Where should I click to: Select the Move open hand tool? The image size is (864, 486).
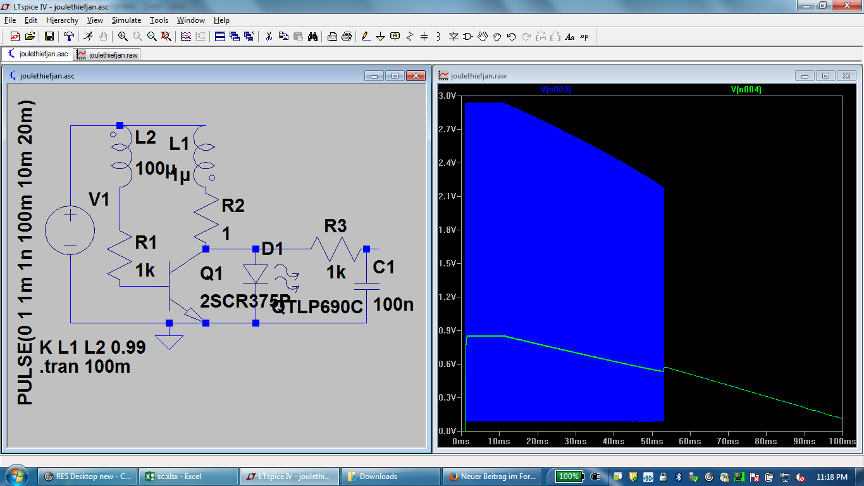pos(483,37)
